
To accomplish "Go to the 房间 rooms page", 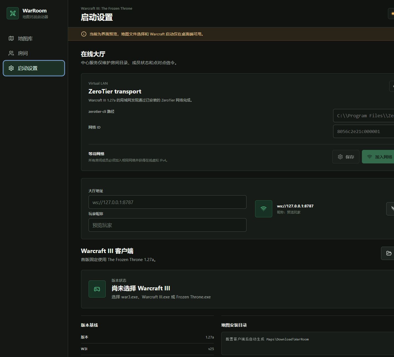I will click(34, 53).
